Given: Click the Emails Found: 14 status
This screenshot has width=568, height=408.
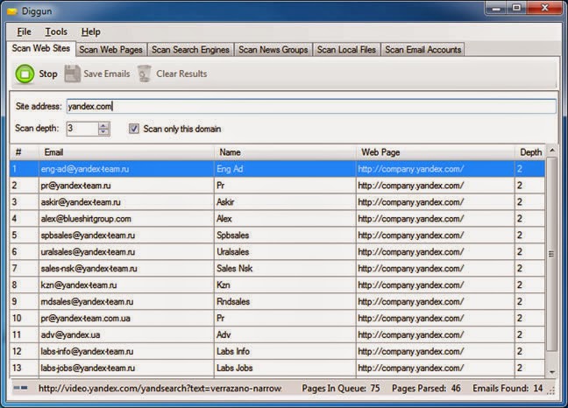Looking at the screenshot, I should tap(508, 389).
